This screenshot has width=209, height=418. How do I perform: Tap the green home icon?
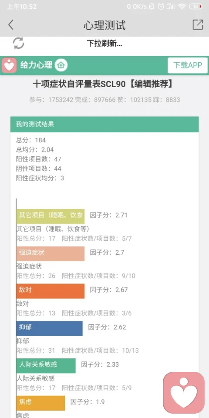(61, 65)
